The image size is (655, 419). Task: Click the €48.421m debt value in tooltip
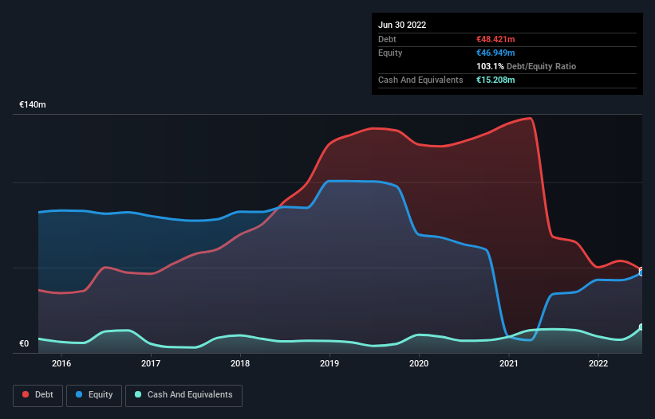coord(495,39)
